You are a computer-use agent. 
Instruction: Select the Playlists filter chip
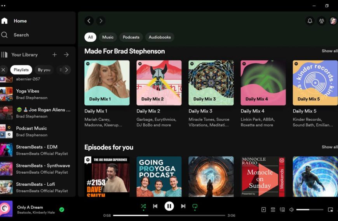(21, 70)
